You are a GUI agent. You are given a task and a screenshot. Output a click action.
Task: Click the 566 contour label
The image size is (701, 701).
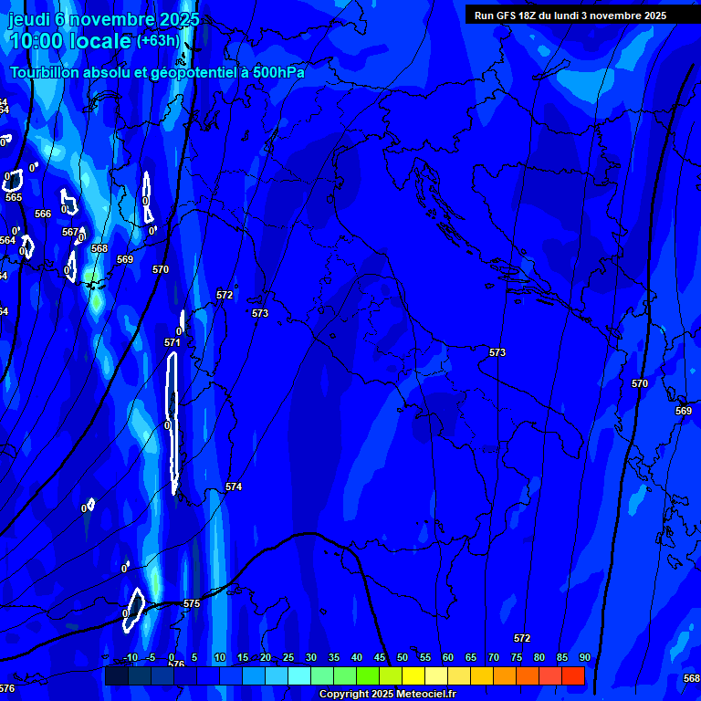(43, 214)
